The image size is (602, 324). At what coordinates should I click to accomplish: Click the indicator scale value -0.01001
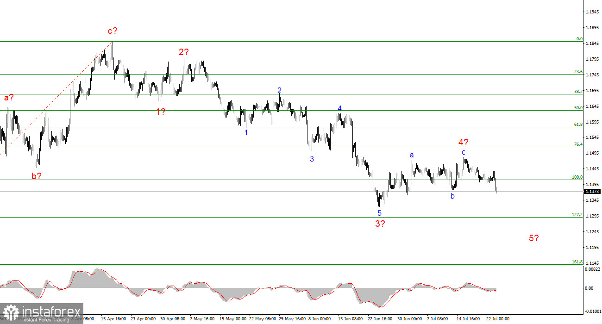point(593,312)
